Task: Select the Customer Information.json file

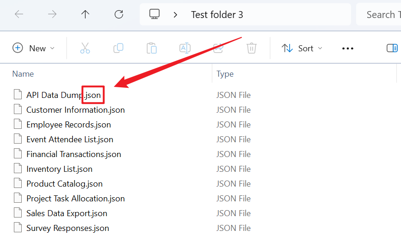Action: point(75,110)
